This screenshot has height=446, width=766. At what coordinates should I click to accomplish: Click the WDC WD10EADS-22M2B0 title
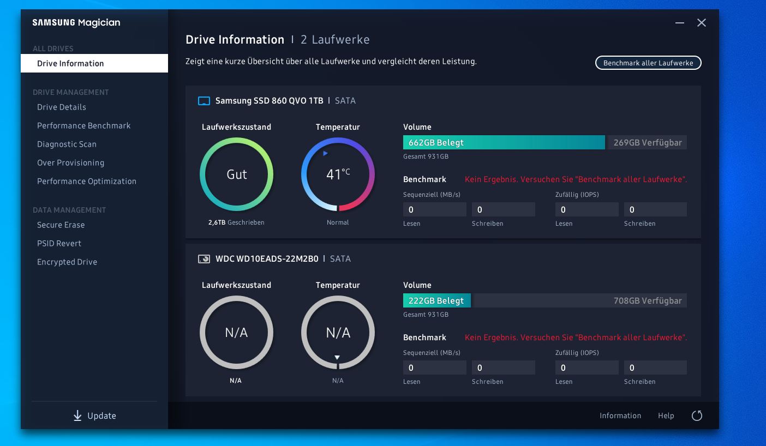[x=267, y=259]
